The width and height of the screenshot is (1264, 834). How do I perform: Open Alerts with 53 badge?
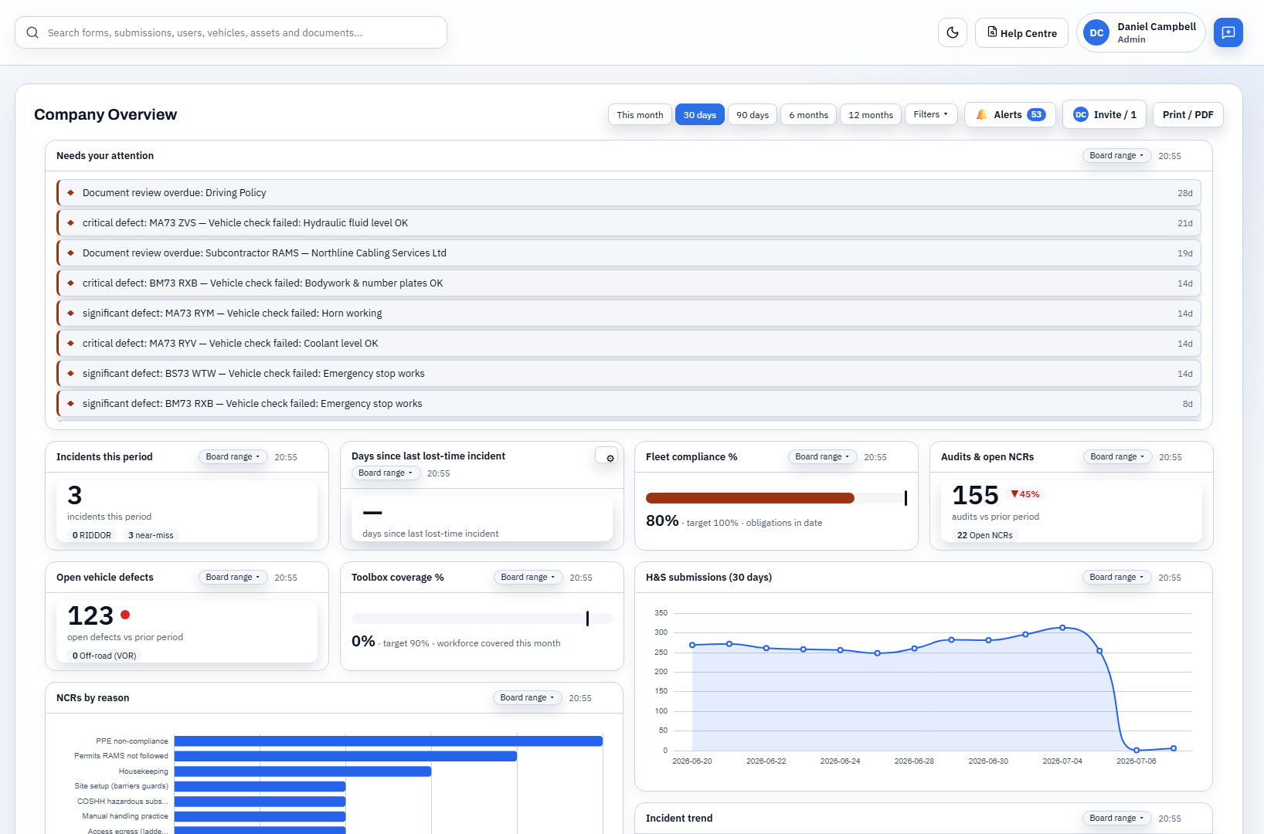point(1010,114)
